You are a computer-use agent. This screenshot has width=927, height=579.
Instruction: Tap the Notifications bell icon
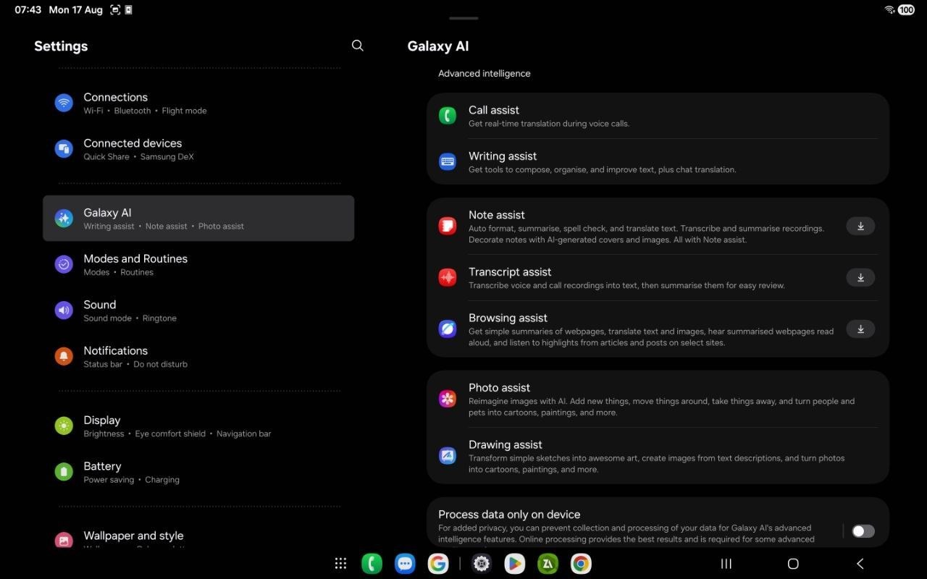tap(64, 356)
